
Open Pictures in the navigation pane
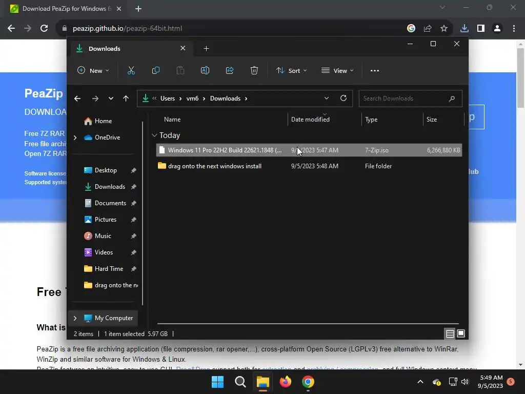106,220
